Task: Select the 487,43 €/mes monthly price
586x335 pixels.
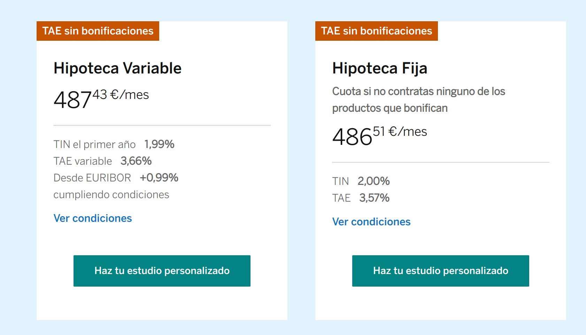Action: tap(101, 99)
